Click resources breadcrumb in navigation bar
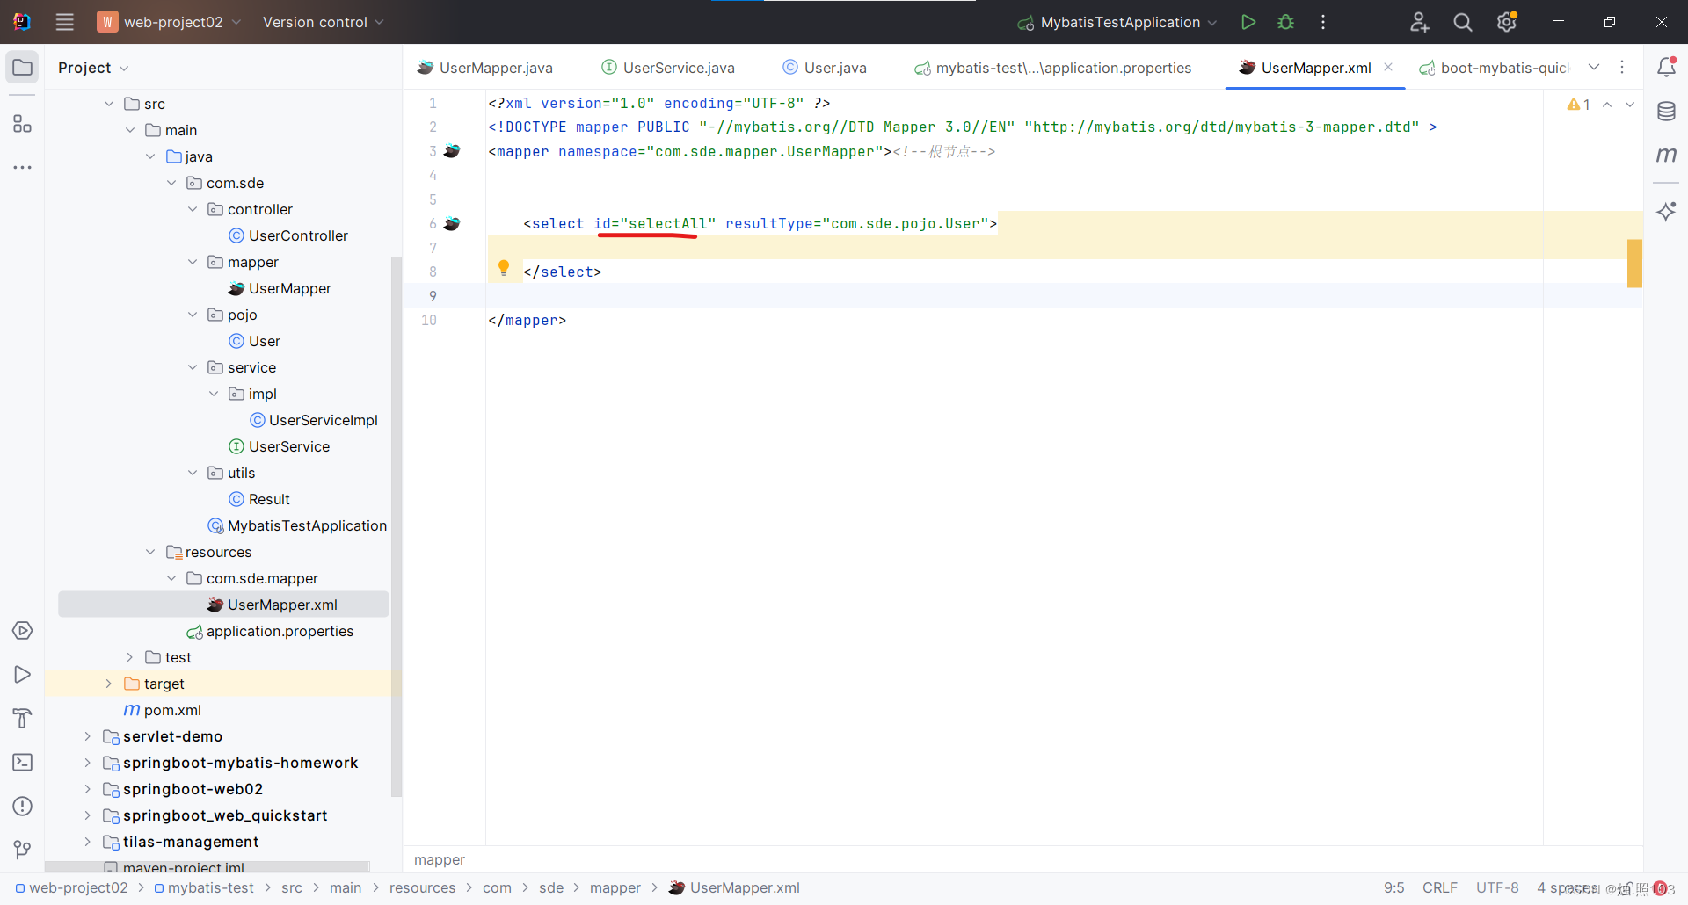The image size is (1688, 905). (x=423, y=887)
